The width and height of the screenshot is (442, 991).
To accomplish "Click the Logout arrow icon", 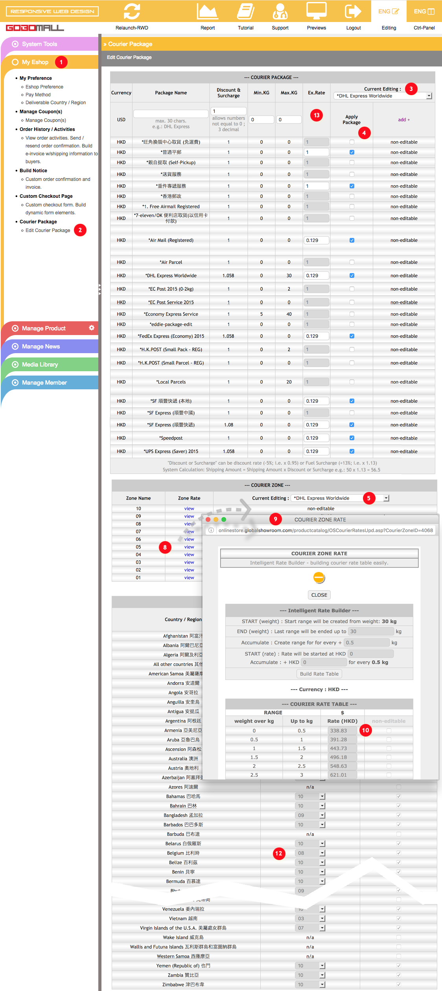I will click(x=353, y=11).
